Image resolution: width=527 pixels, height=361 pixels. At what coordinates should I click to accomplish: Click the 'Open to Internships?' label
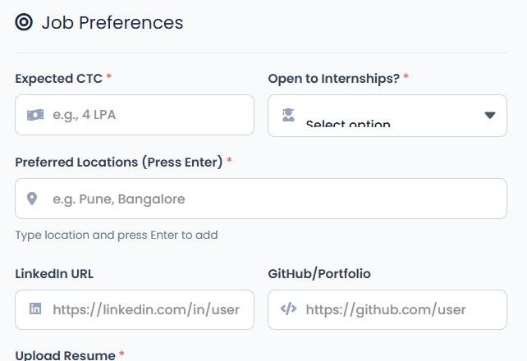pos(334,78)
